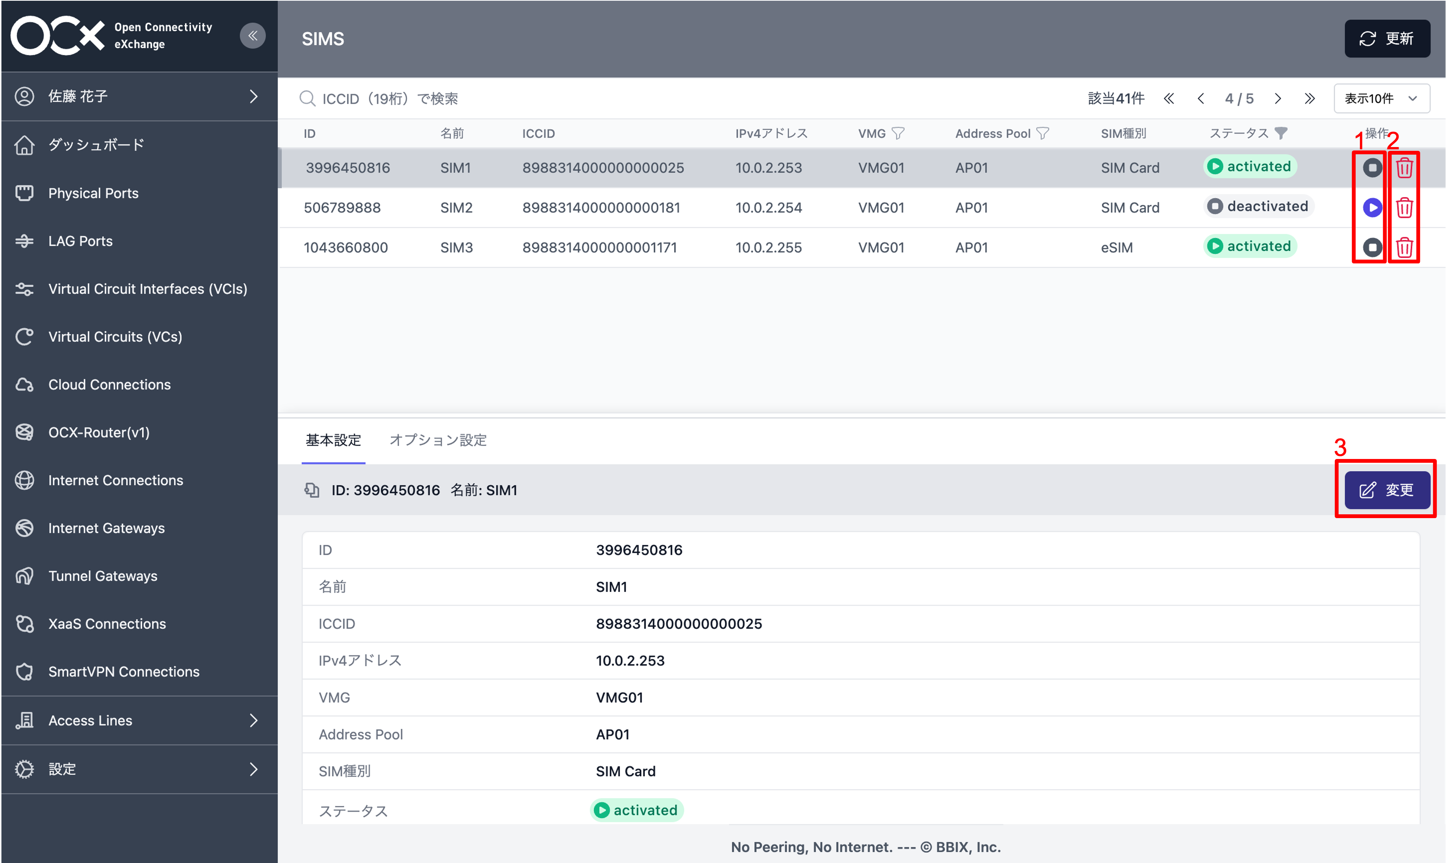1446x863 pixels.
Task: Open Virtual Circuit Interfaces (VCIs)
Action: 148,288
